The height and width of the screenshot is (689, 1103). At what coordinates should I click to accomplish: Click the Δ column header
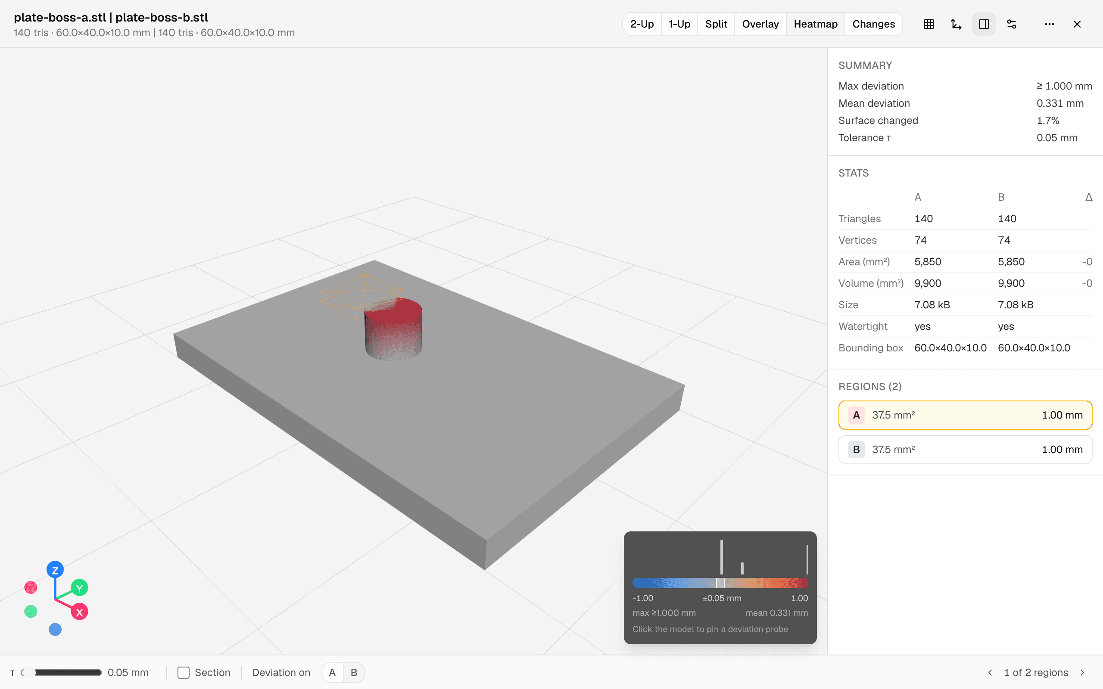coord(1088,197)
